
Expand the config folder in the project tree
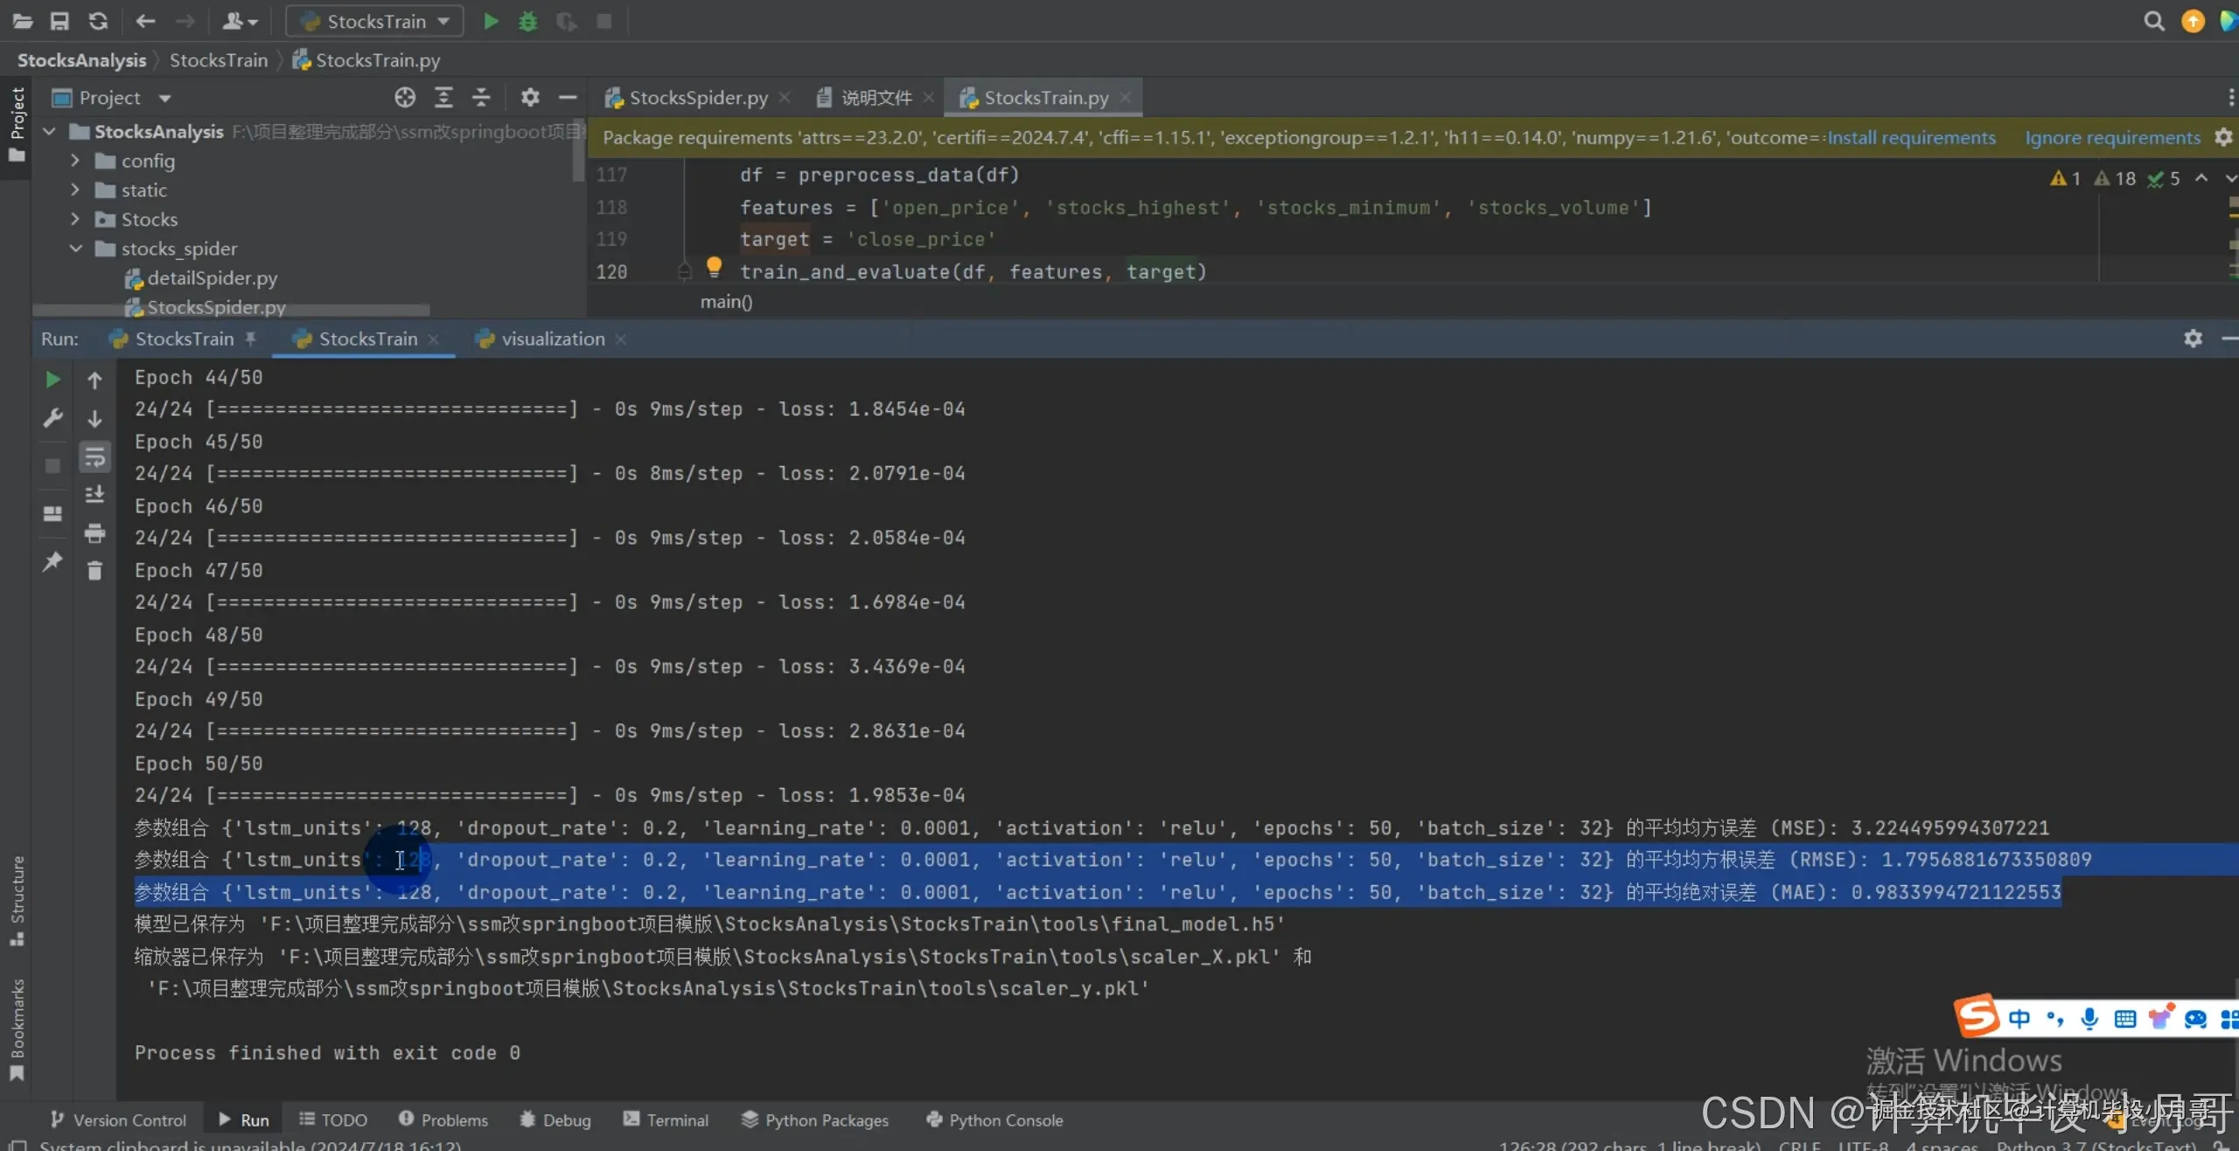pyautogui.click(x=75, y=161)
